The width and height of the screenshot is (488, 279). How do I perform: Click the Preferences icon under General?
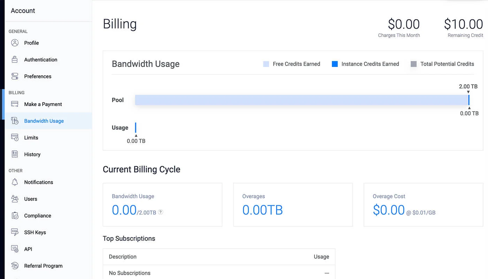pyautogui.click(x=15, y=76)
